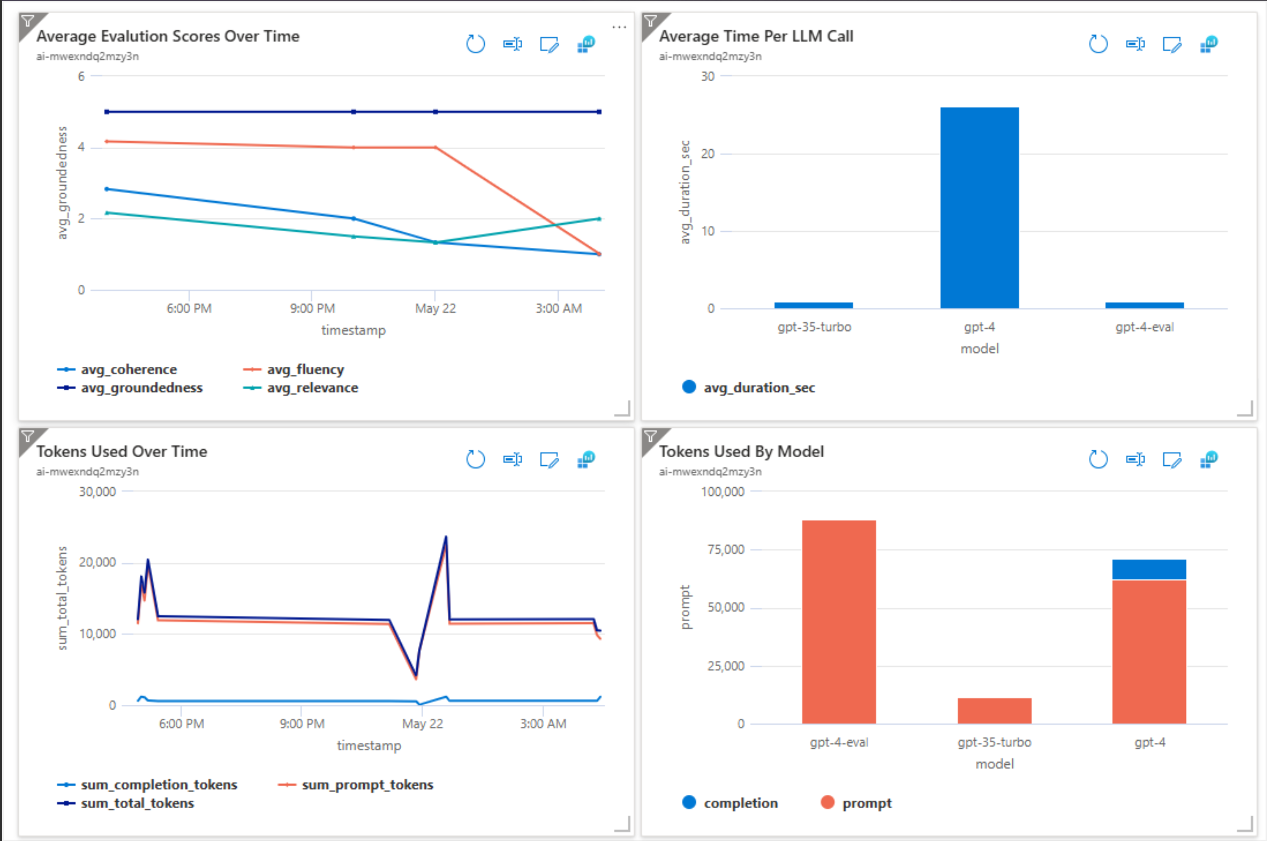This screenshot has width=1267, height=841.
Task: Open Logs icon on Tokens Used By Model tile
Action: (1209, 459)
